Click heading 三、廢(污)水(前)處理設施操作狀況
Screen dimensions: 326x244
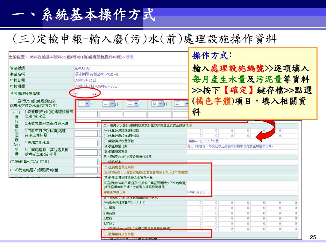(x=127, y=157)
